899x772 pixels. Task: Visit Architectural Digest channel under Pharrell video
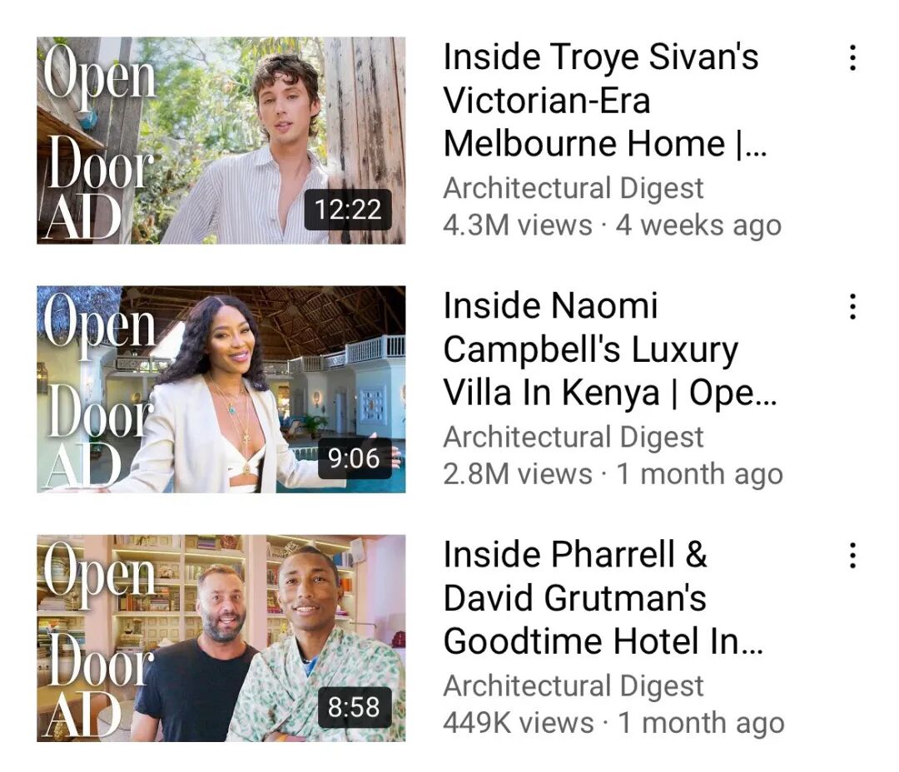(574, 686)
